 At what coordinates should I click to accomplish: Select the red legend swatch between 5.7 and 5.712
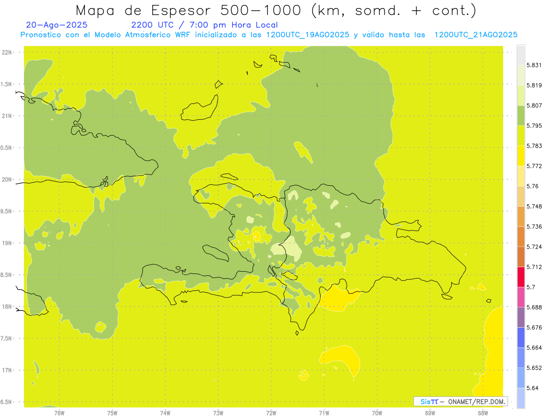click(521, 277)
